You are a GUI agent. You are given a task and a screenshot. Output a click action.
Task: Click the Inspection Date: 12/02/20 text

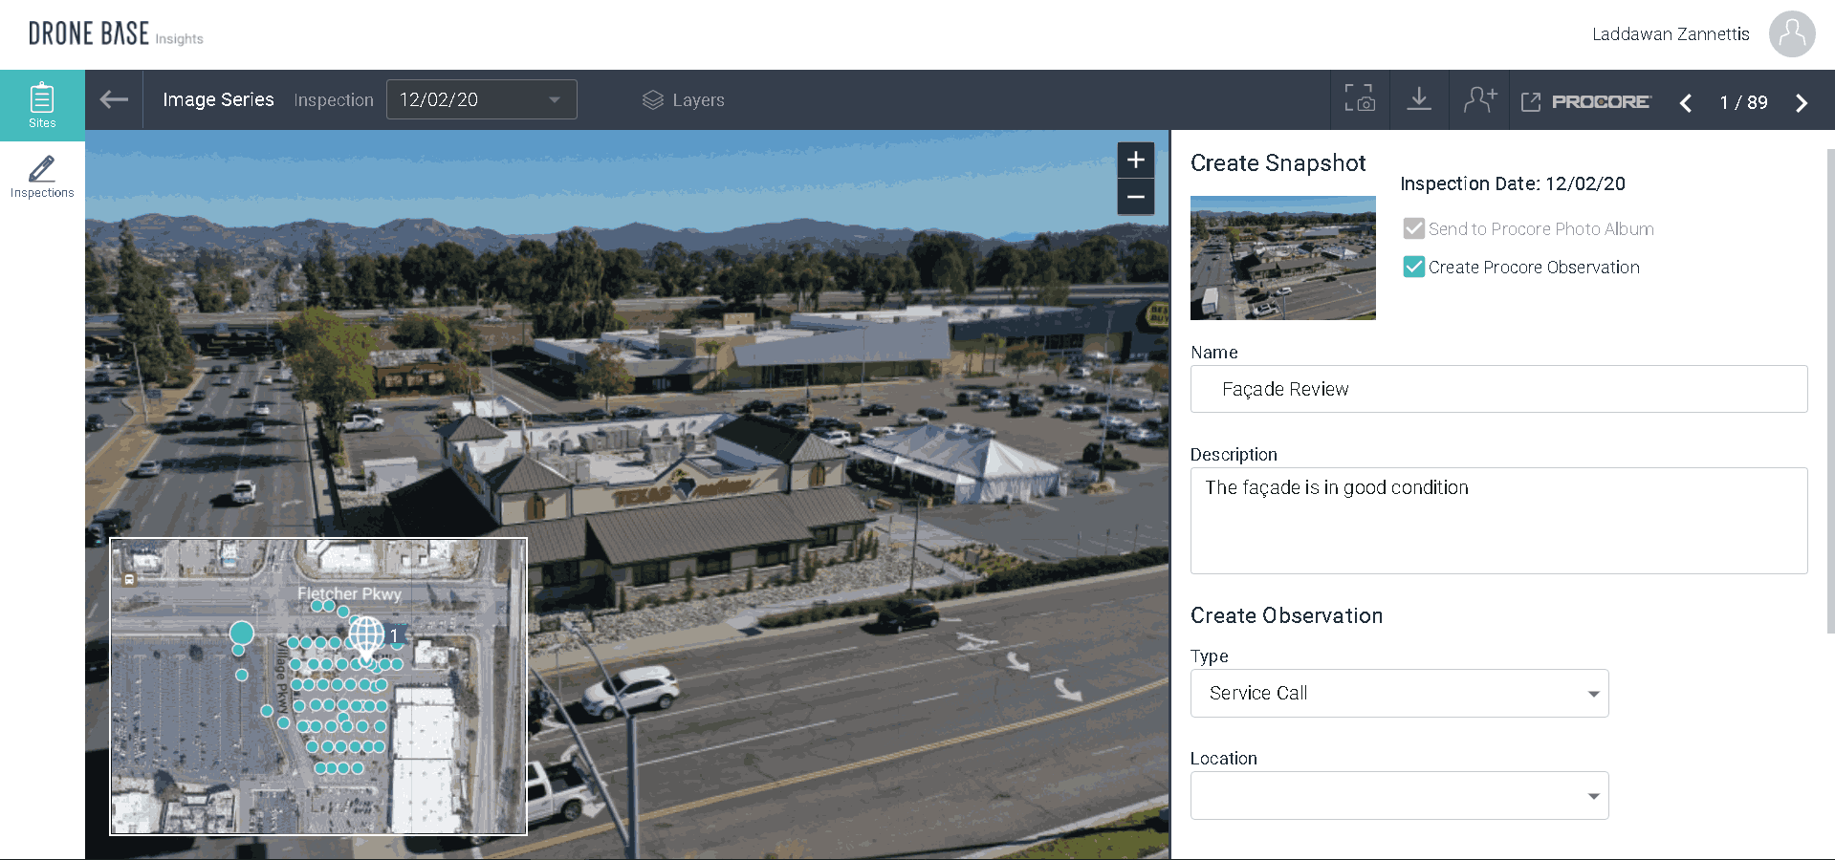tap(1513, 183)
